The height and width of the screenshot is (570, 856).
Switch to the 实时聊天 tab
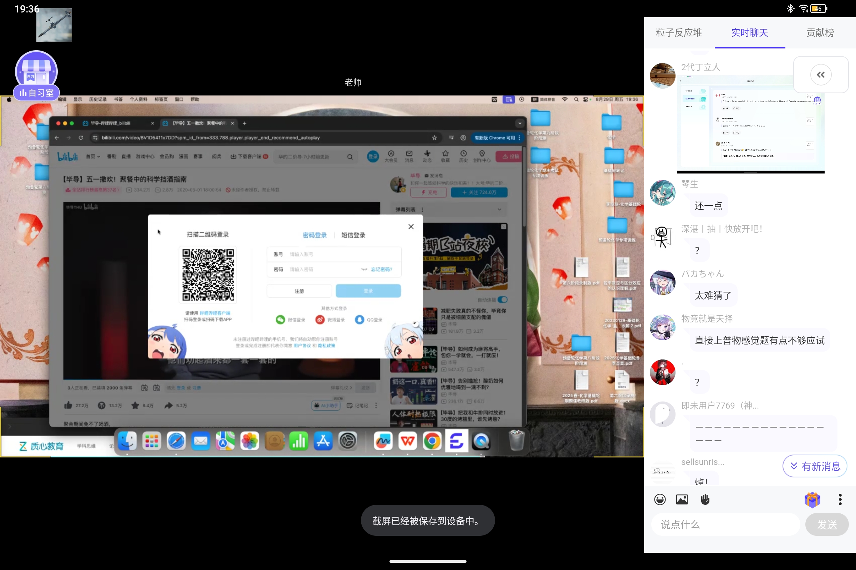click(x=749, y=33)
